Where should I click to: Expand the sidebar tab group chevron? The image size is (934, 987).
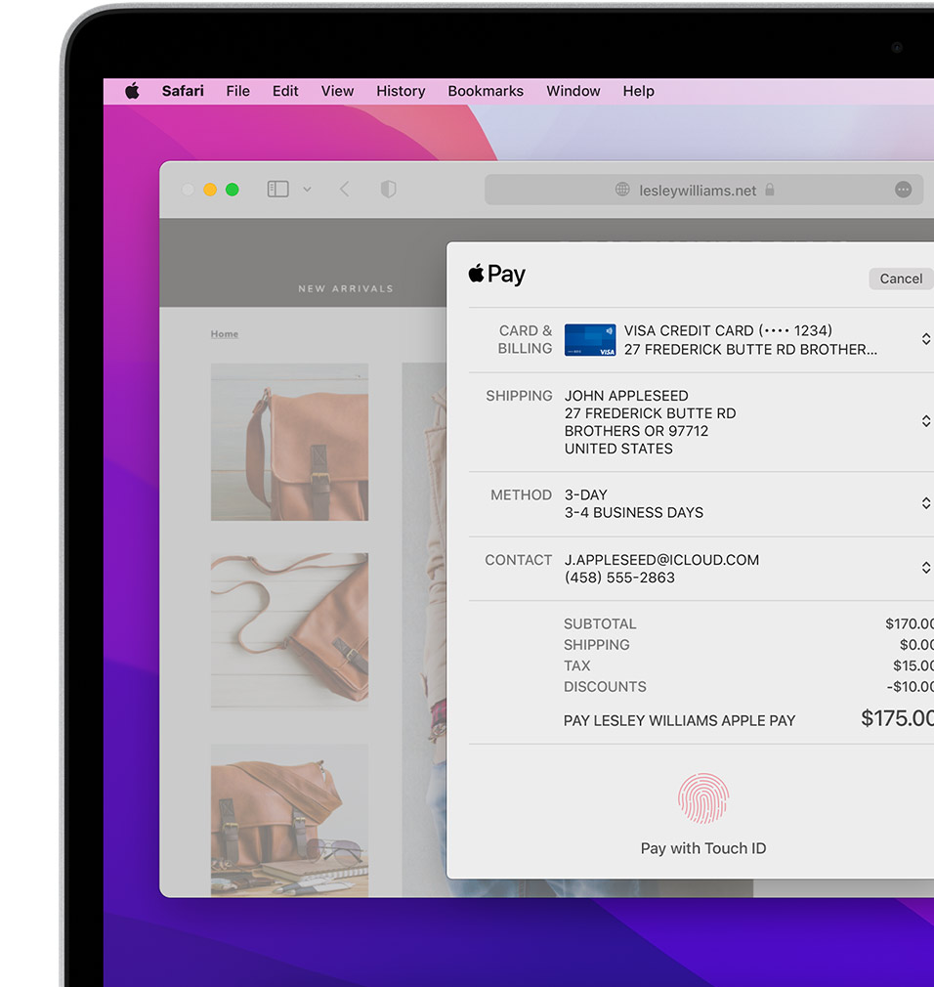(x=307, y=190)
